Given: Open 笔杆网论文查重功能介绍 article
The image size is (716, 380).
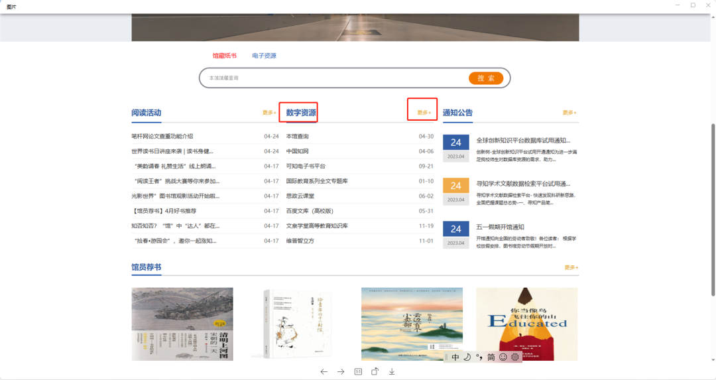Looking at the screenshot, I should tap(162, 136).
